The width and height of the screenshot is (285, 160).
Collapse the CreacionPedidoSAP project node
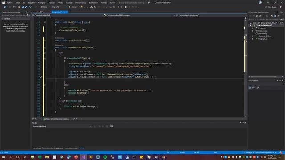click(250, 25)
